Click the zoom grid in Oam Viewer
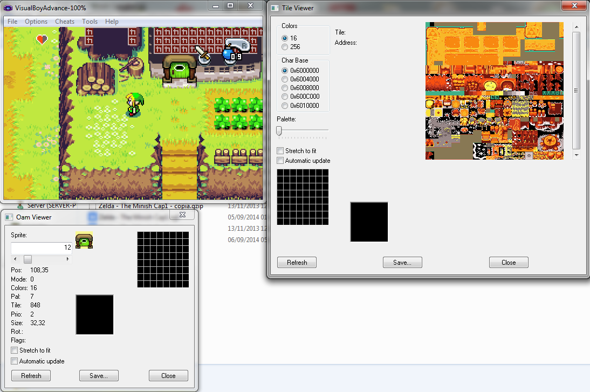 [x=163, y=259]
